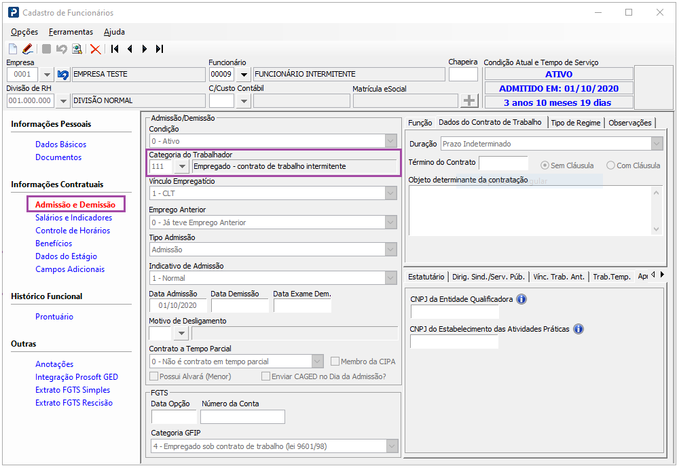This screenshot has height=468, width=679.
Task: Expand the Indicativo de Admissão dropdown
Action: tap(390, 278)
